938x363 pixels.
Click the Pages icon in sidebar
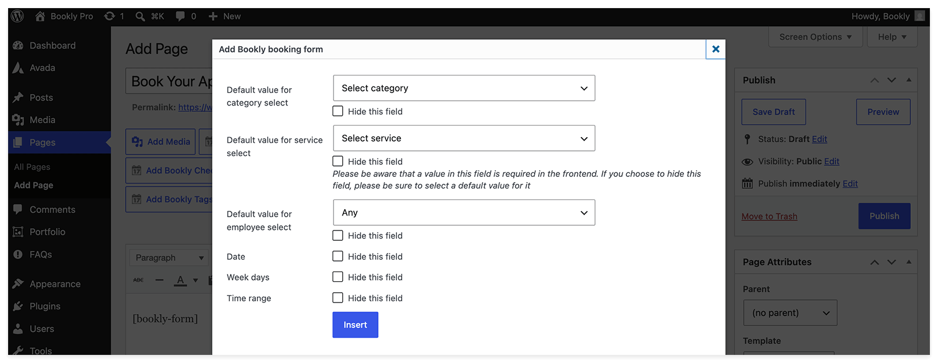[18, 142]
